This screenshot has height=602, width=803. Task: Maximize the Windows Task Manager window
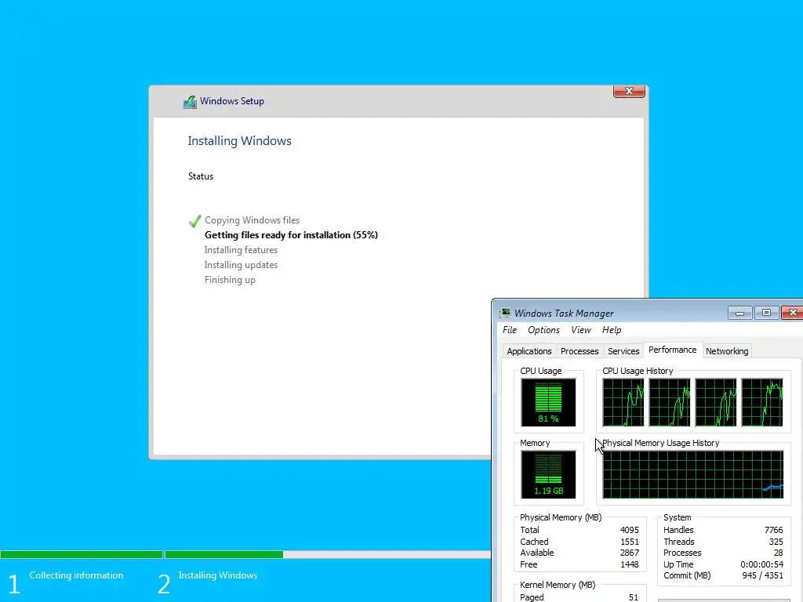[766, 313]
